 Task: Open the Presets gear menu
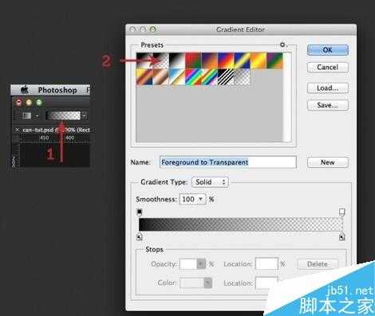[x=282, y=45]
